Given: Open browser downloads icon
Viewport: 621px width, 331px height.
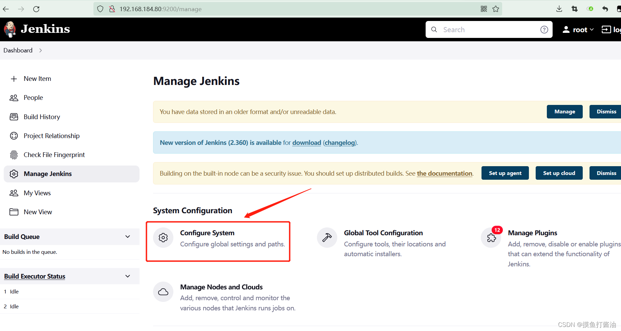Looking at the screenshot, I should [559, 9].
